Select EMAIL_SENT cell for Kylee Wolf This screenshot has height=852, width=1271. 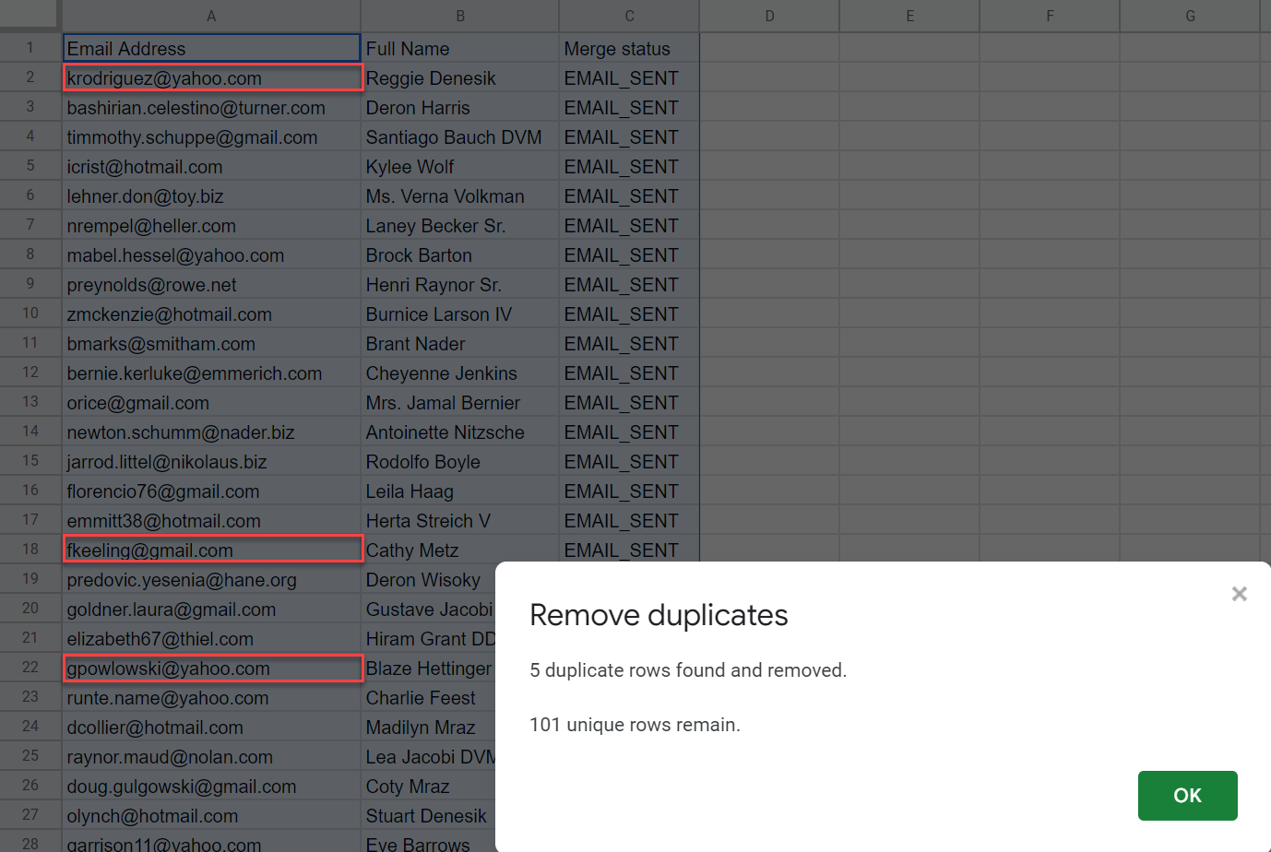629,167
